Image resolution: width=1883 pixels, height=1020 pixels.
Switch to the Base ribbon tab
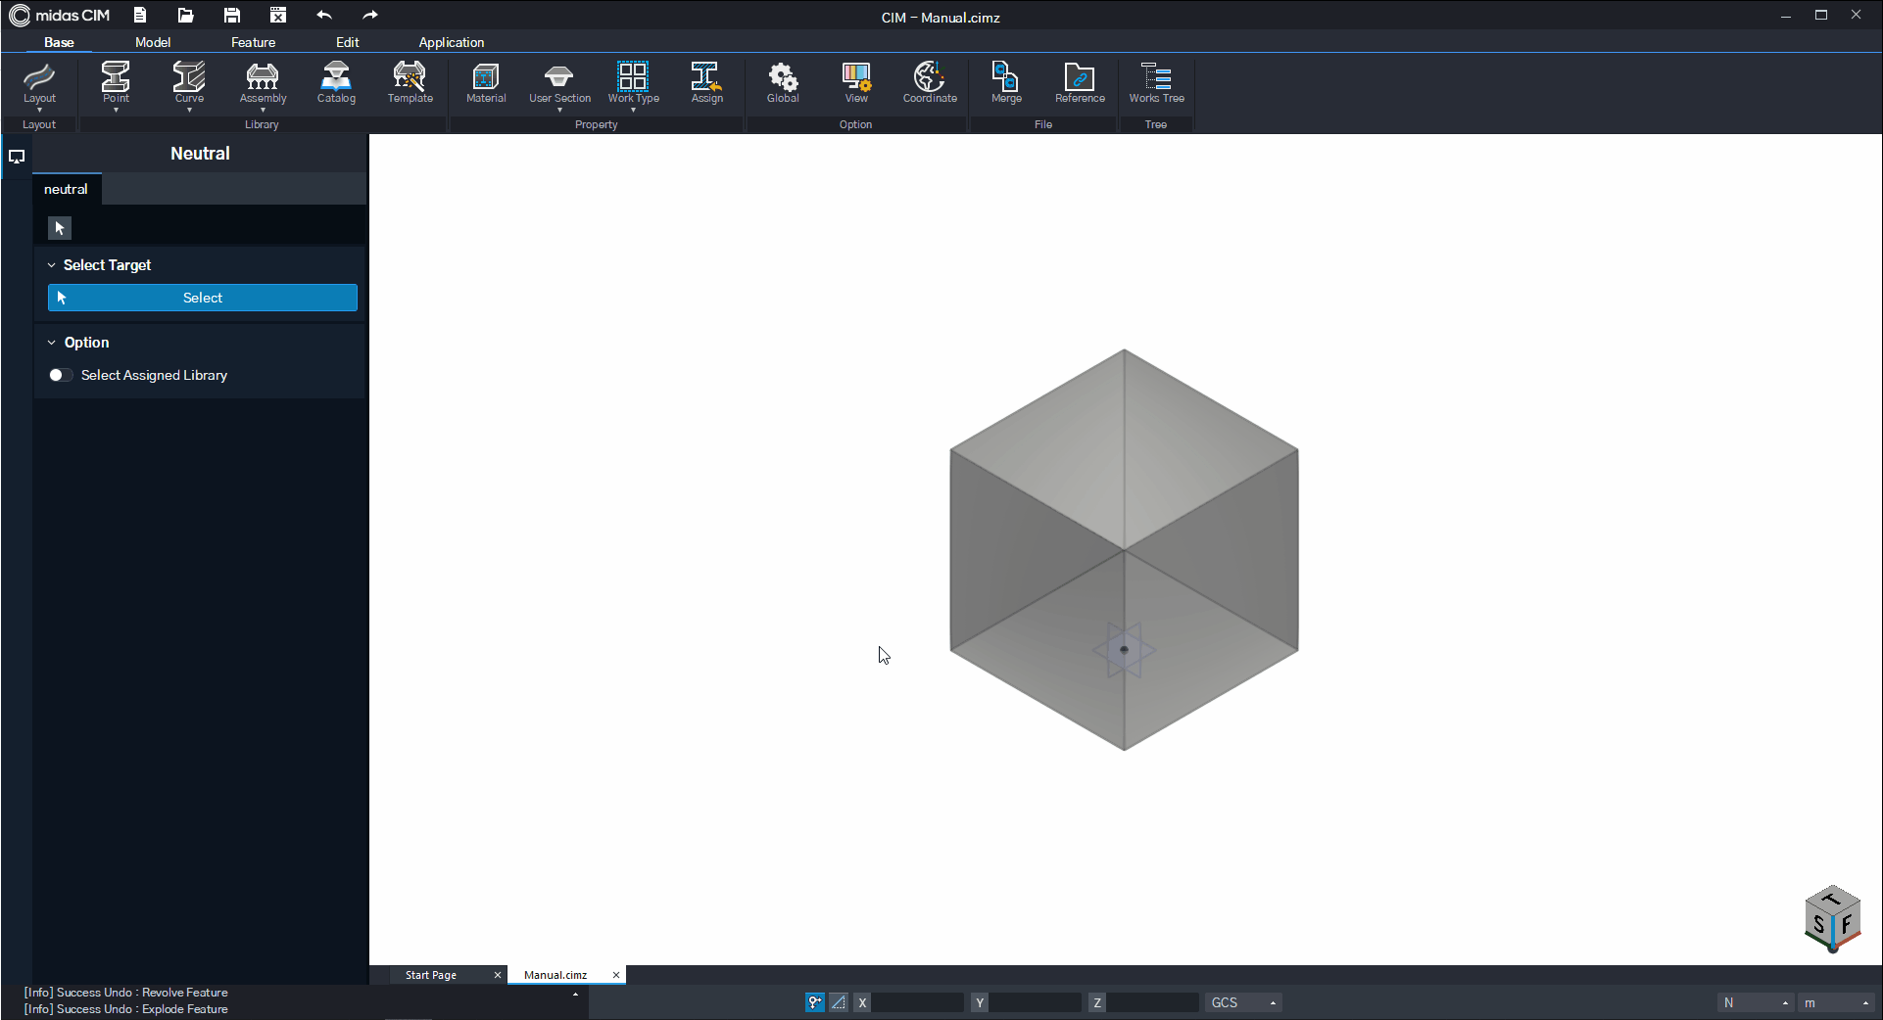(x=59, y=42)
